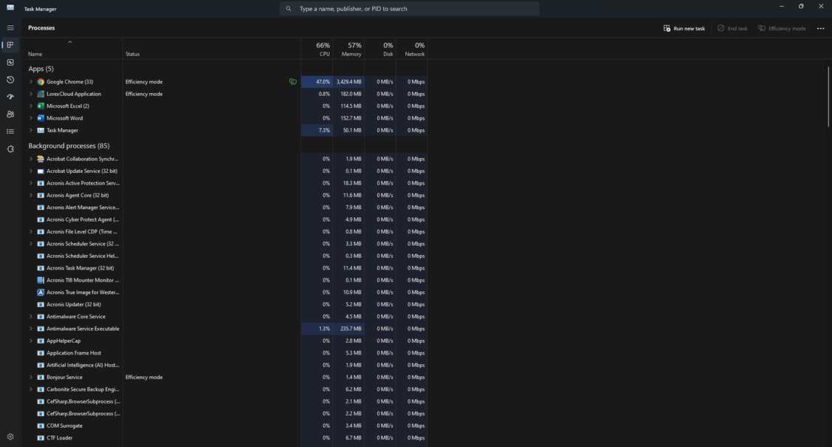
Task: Open Task Manager Settings gear icon
Action: tap(10, 437)
